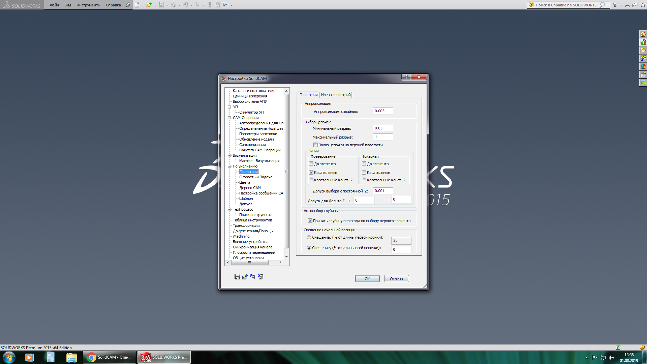Pin the menu bar with pushpin icon

[128, 5]
